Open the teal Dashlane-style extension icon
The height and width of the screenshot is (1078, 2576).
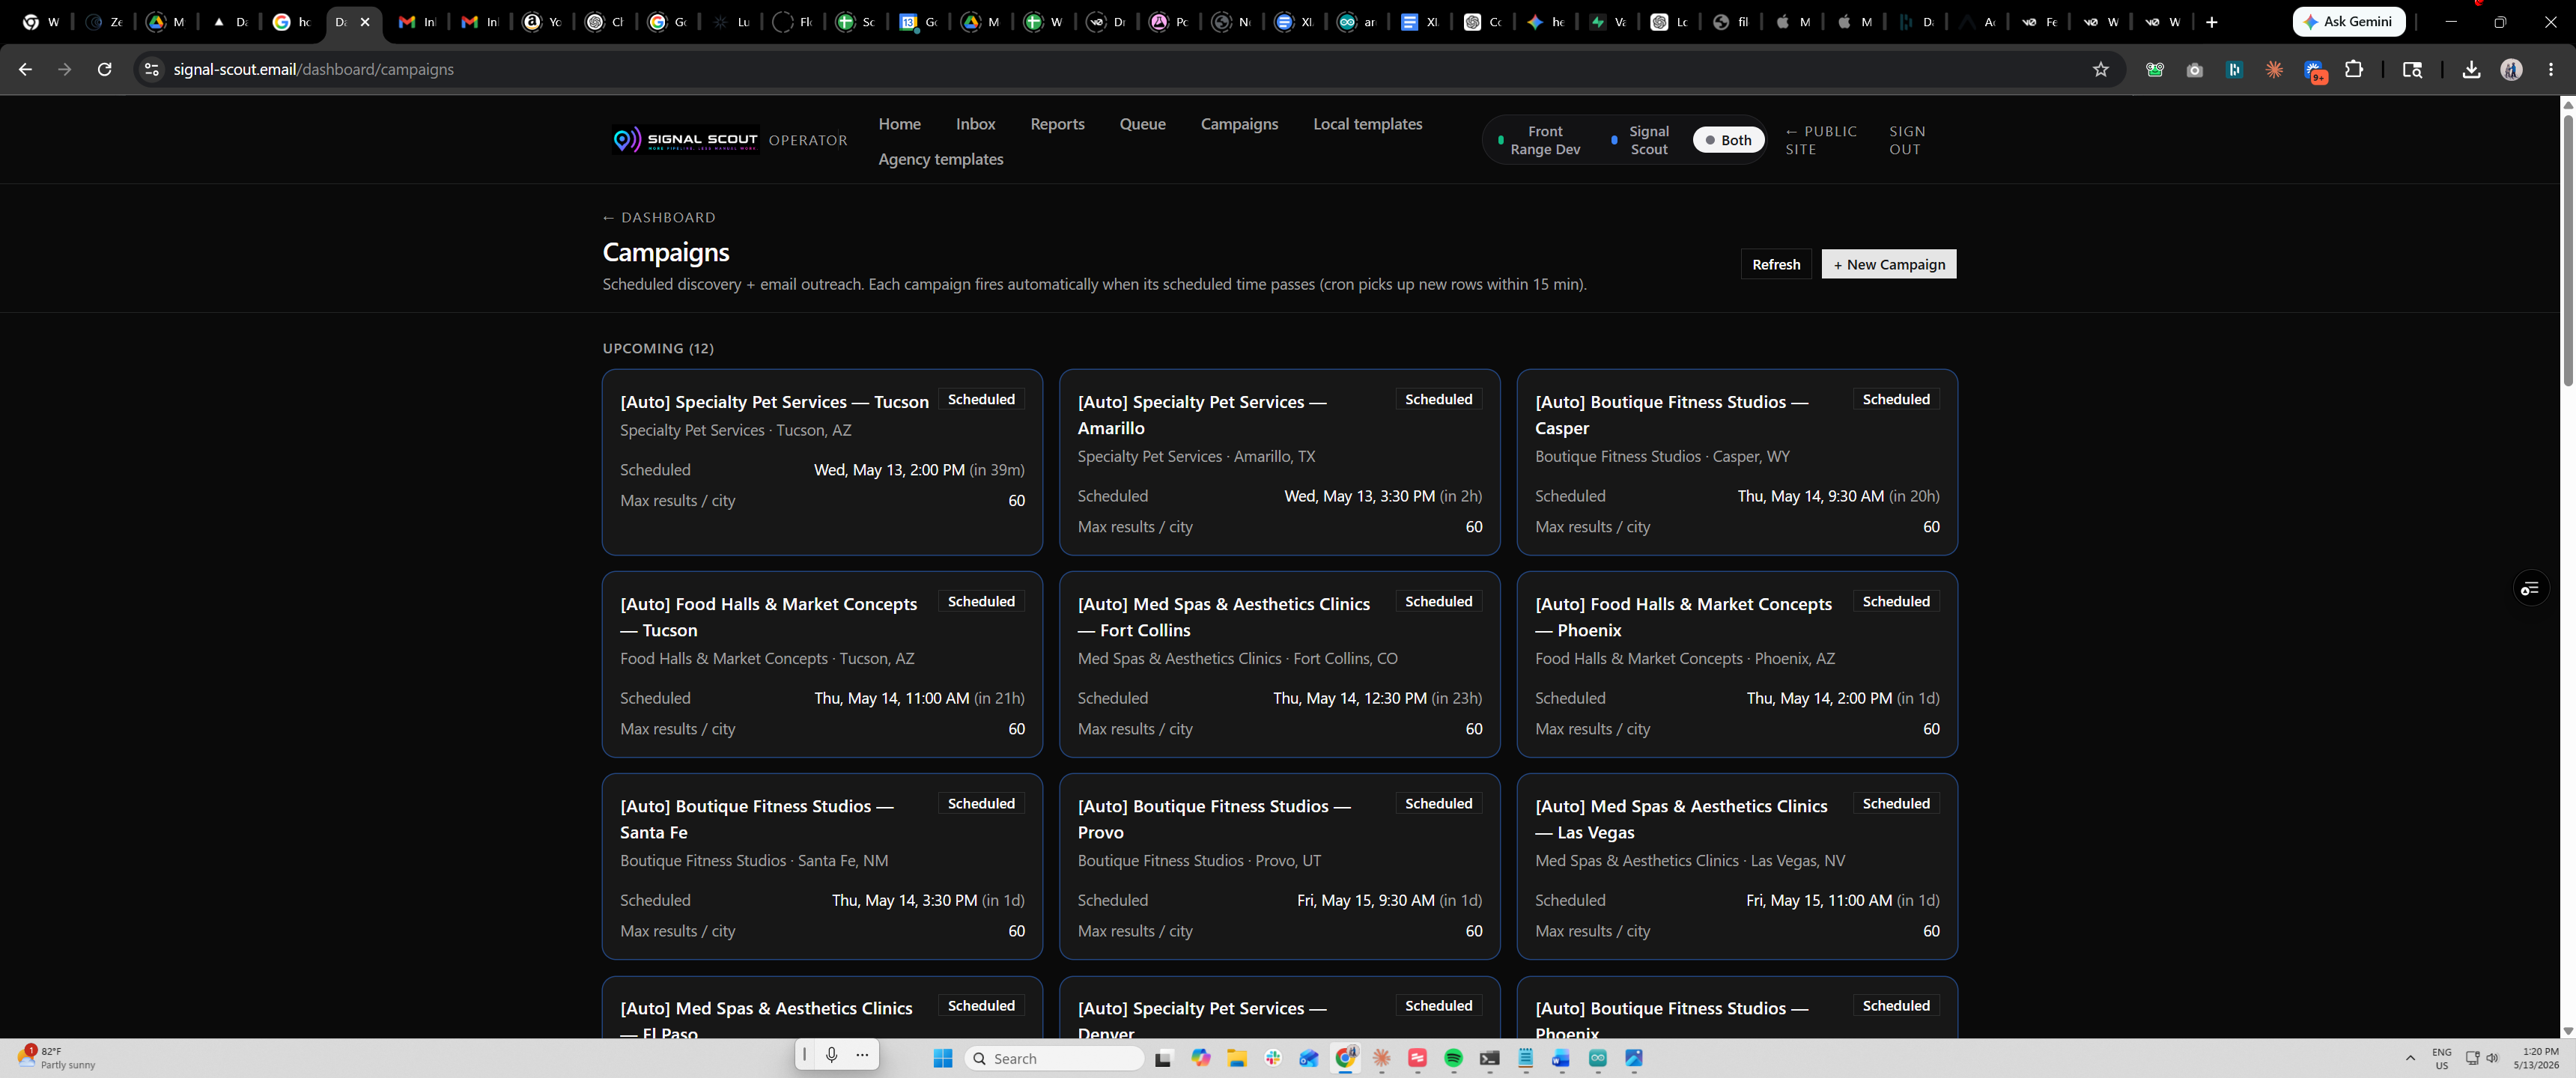coord(2234,69)
